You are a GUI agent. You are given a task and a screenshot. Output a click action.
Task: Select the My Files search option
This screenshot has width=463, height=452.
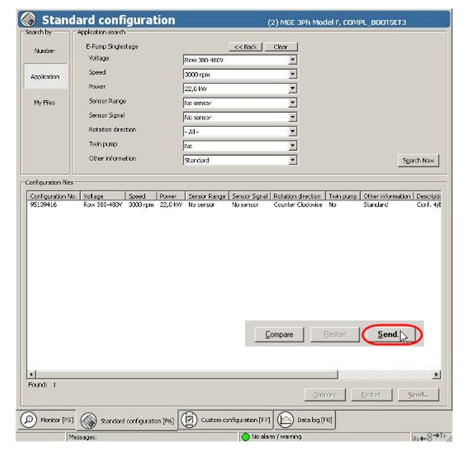point(44,103)
